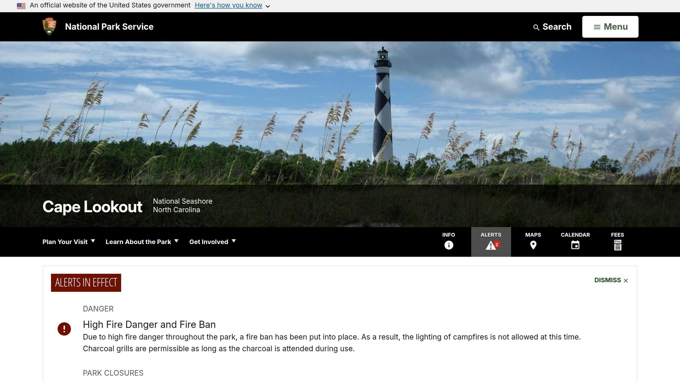Expand Learn About the Park menu

tap(142, 242)
